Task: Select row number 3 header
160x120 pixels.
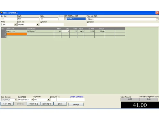Action: 4,36
